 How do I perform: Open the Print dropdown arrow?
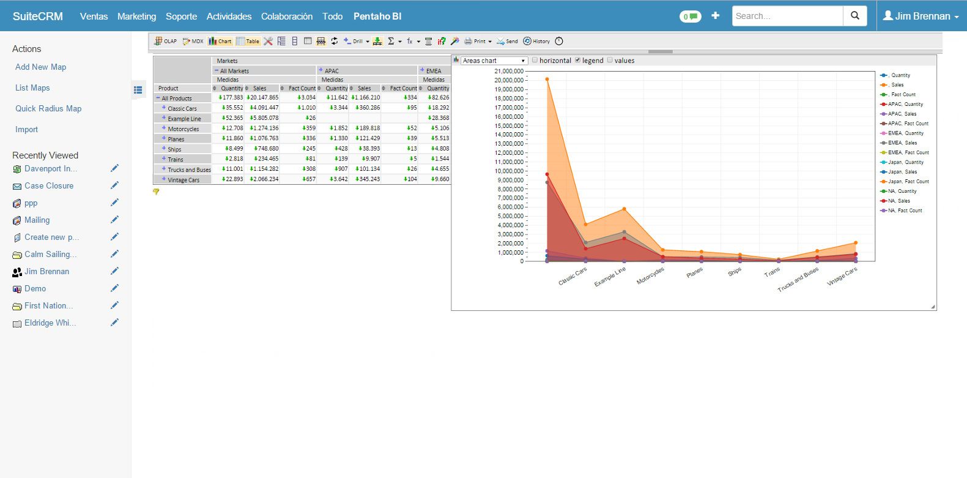[490, 42]
